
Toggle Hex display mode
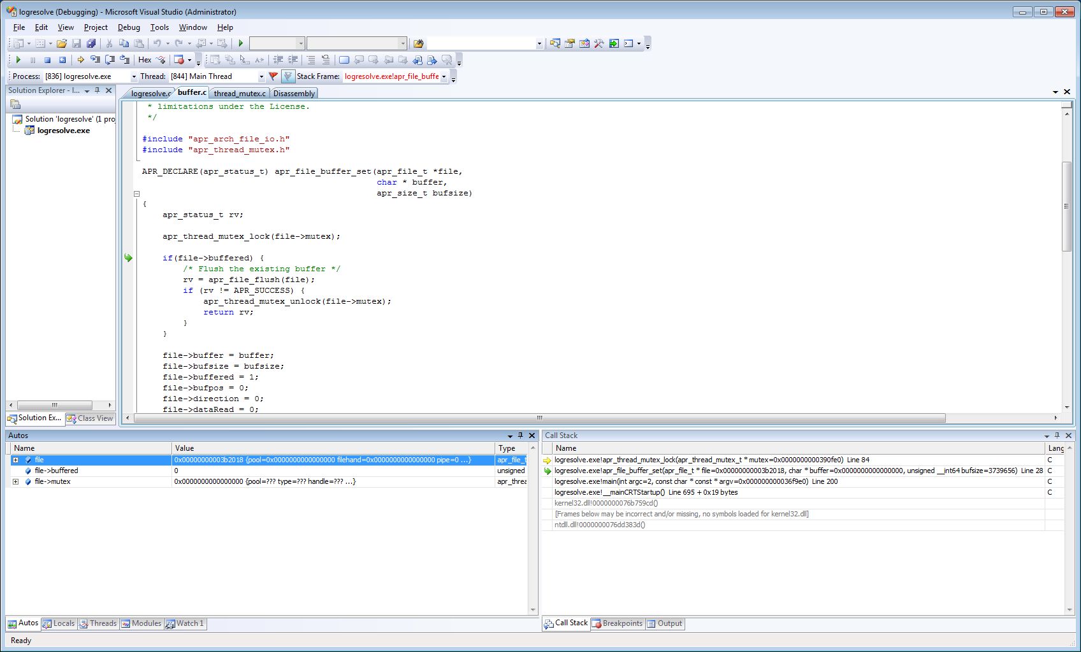145,60
